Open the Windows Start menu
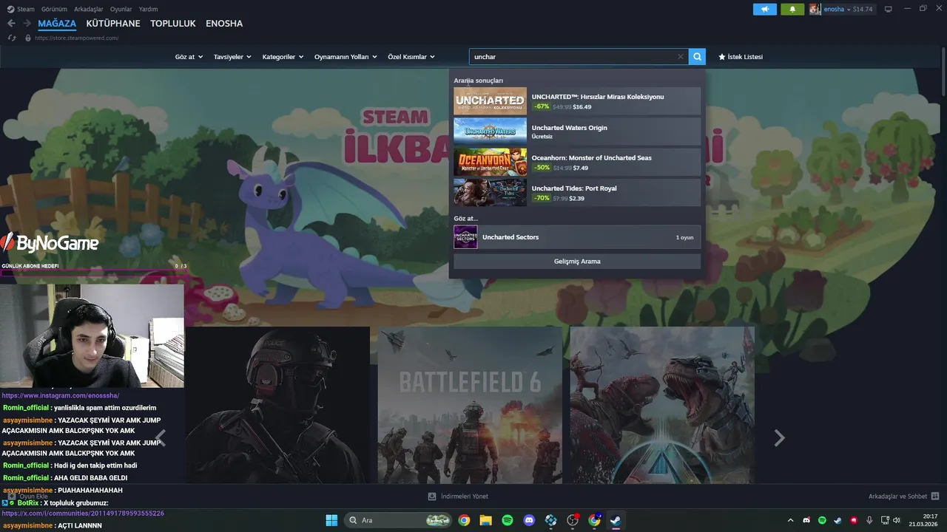This screenshot has height=532, width=947. [x=331, y=520]
